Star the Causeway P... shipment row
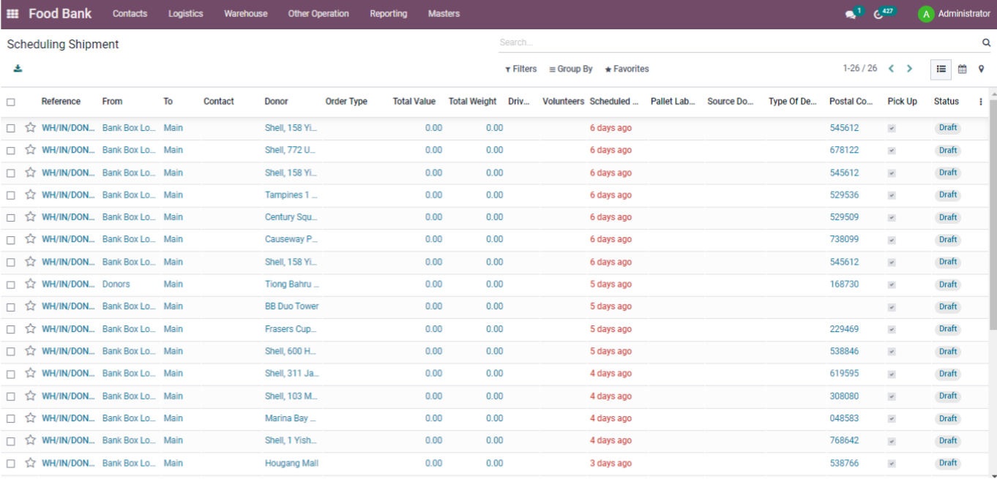 click(x=30, y=238)
